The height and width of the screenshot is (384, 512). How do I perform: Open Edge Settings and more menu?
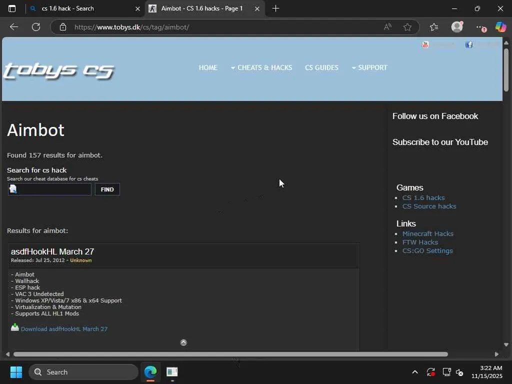pyautogui.click(x=480, y=27)
